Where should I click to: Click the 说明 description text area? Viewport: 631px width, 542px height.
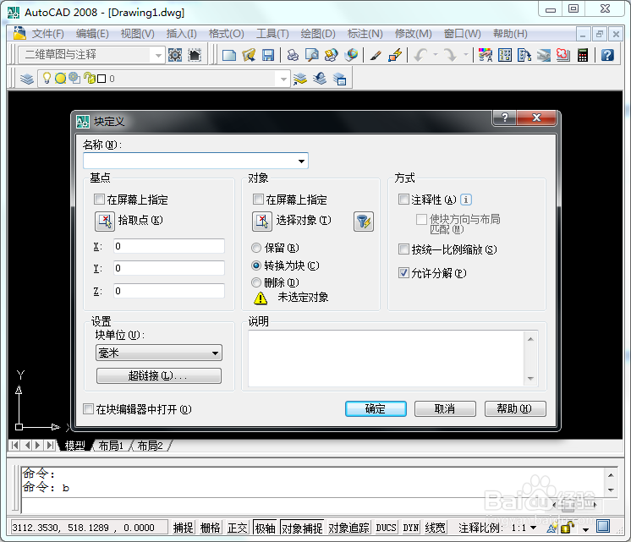coord(387,359)
